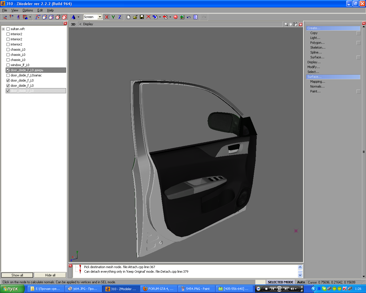Screen dimensions: 366x293
Task: Open the Screen axis dropdown
Action: [x=100, y=17]
